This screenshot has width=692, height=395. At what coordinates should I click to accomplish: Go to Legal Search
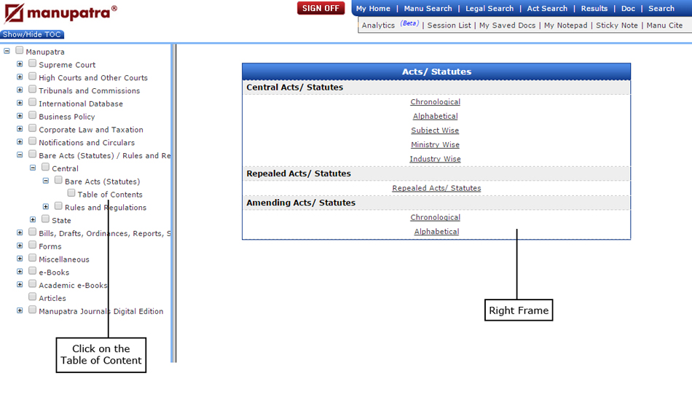click(489, 9)
